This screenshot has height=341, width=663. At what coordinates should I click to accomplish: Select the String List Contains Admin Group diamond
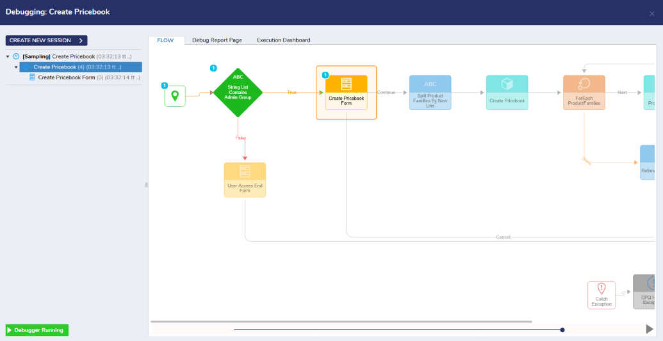coord(238,93)
